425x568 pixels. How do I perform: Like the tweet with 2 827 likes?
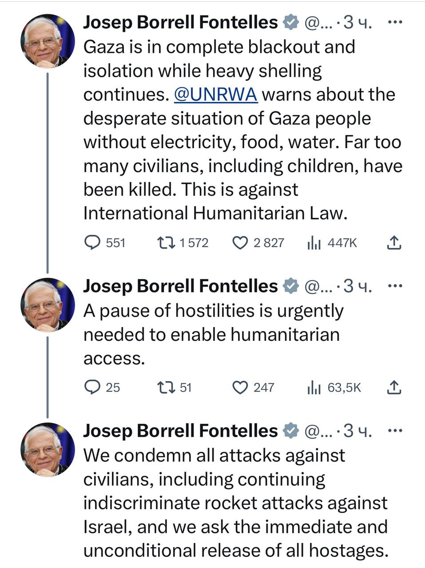tap(240, 243)
